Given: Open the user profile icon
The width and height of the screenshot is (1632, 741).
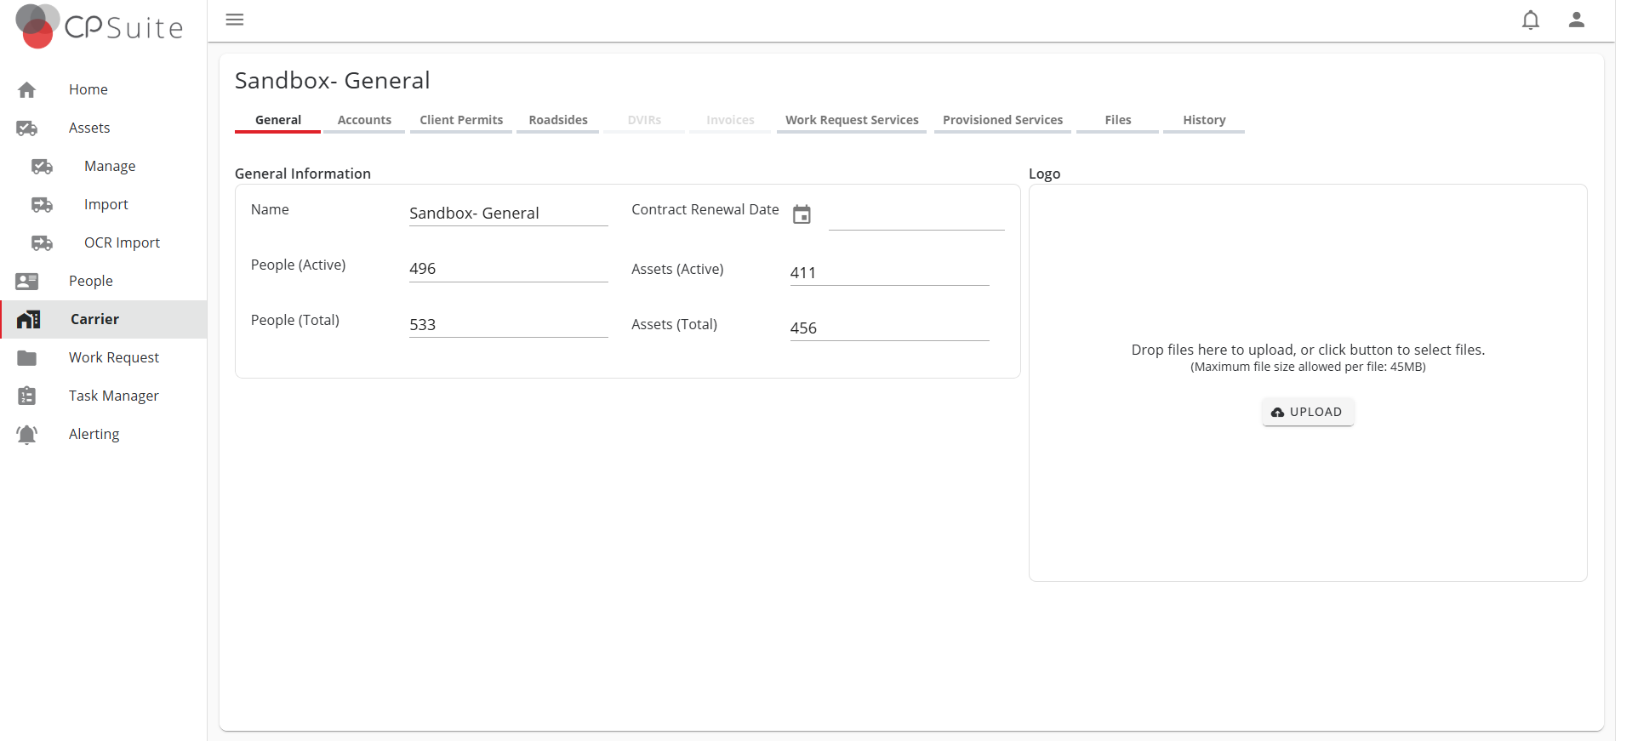Looking at the screenshot, I should [1576, 20].
